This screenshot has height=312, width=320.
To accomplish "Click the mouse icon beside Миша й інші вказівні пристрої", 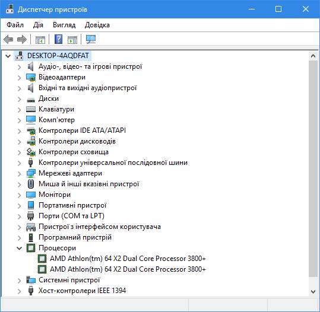I will coord(31,184).
